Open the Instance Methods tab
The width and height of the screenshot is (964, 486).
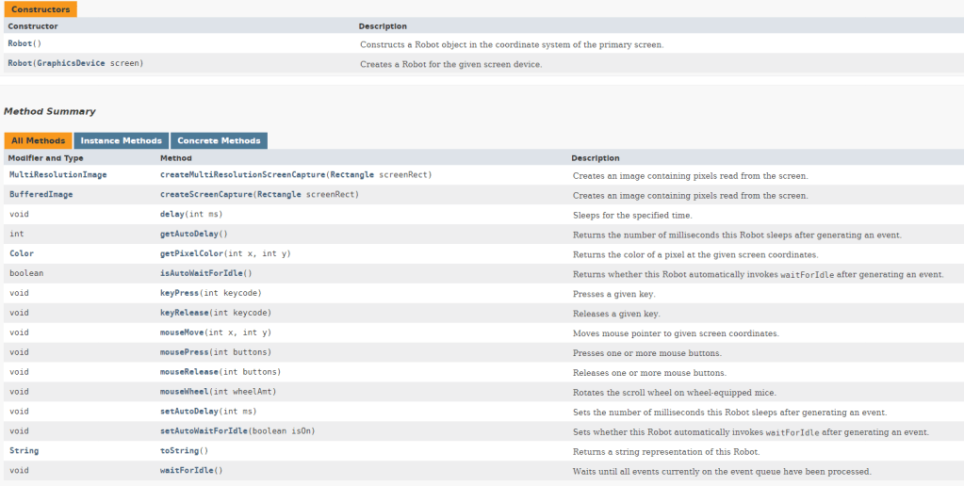click(121, 140)
